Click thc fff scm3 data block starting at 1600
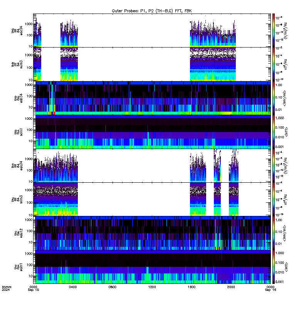Image resolution: width=289 pixels, height=309 pixels. [198, 199]
